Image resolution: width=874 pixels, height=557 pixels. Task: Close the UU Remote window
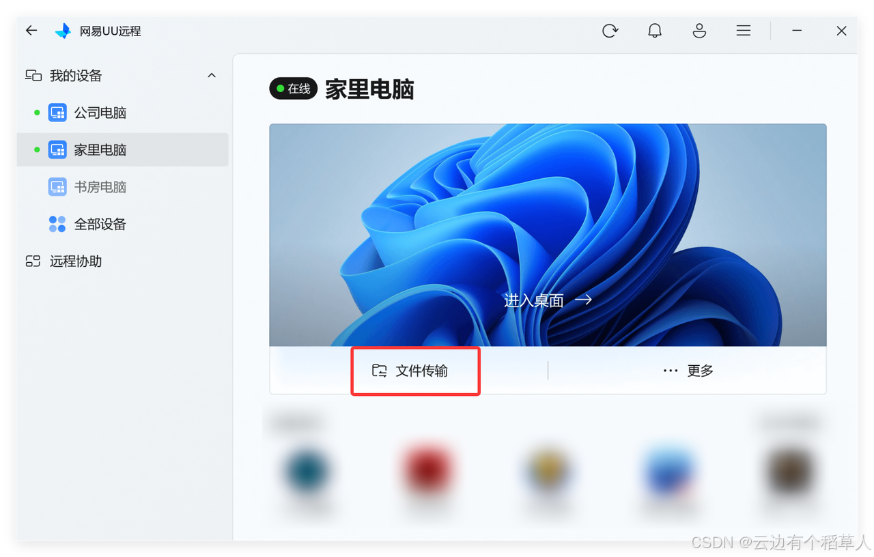[x=841, y=31]
